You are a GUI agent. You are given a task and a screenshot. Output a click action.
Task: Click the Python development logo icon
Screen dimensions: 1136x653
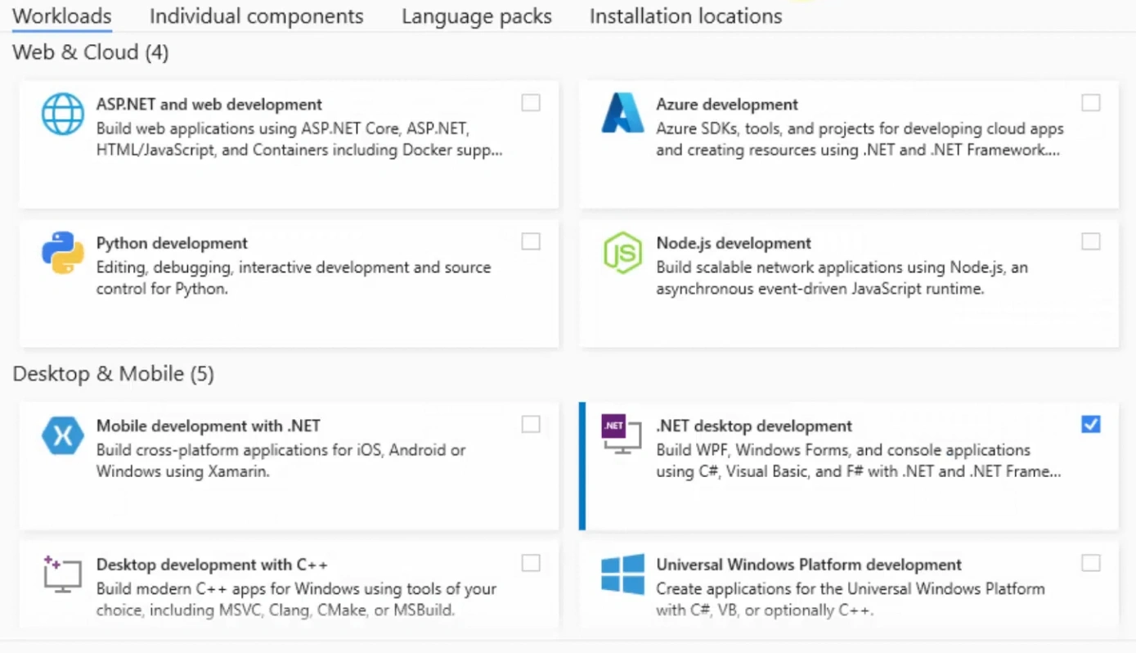tap(63, 253)
